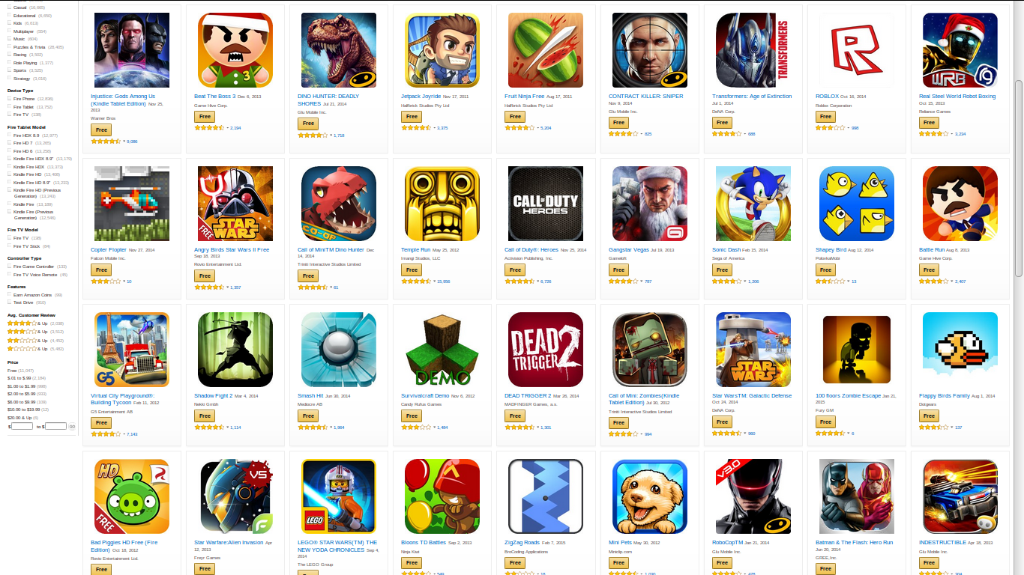
Task: Open the Gangstar Vegas title link
Action: [629, 249]
